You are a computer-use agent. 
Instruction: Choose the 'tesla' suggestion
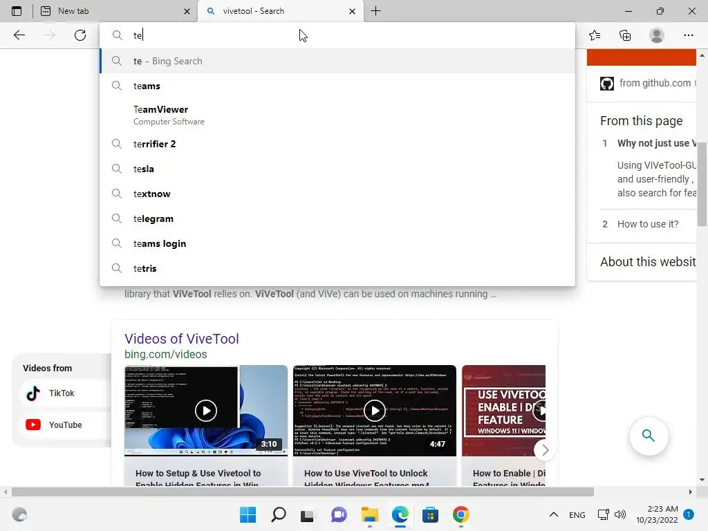337,169
